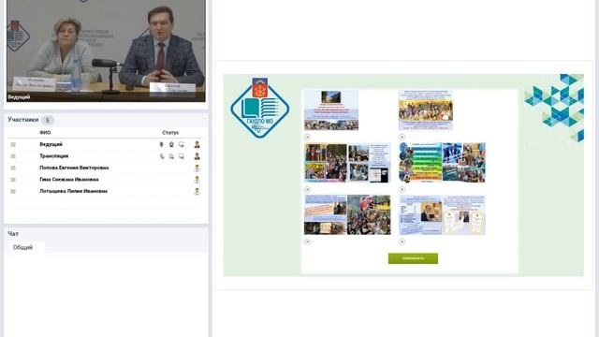This screenshot has width=599, height=337.
Task: Click the Статус column header
Action: click(x=170, y=133)
